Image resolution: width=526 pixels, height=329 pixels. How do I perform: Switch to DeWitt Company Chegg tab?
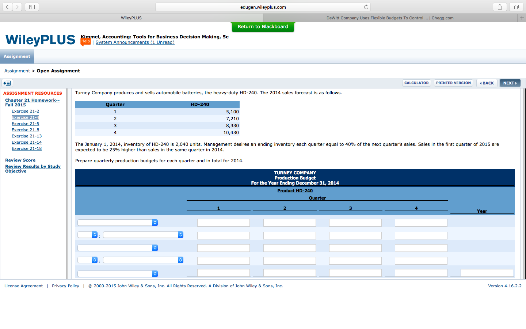390,18
